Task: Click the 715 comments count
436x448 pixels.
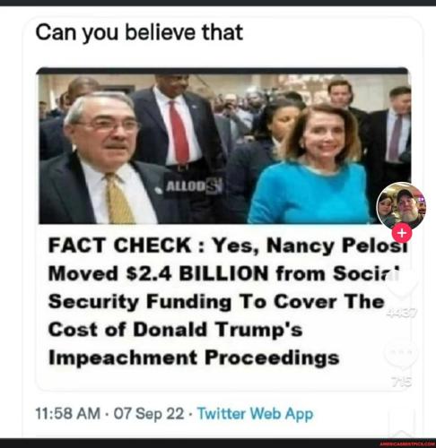Action: click(402, 382)
